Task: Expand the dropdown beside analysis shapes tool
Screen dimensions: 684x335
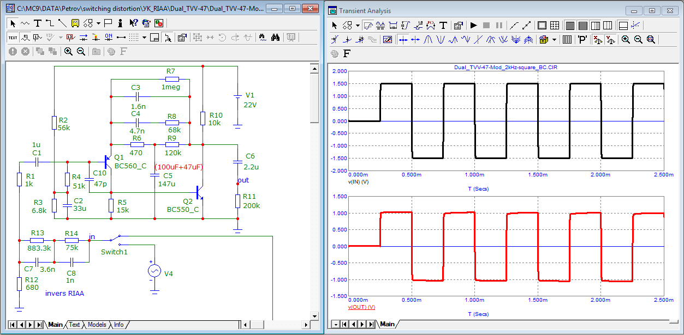Action: [358, 26]
